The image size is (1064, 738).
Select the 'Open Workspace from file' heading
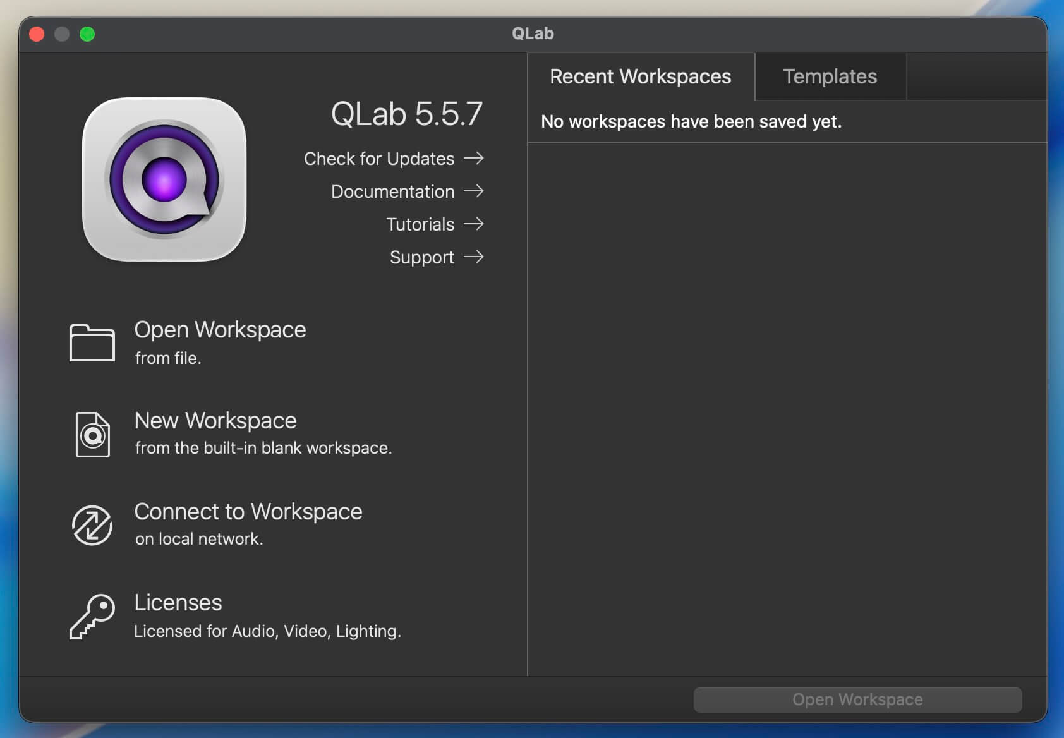point(220,330)
